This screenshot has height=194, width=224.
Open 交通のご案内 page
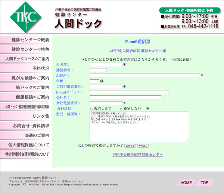coord(26,136)
